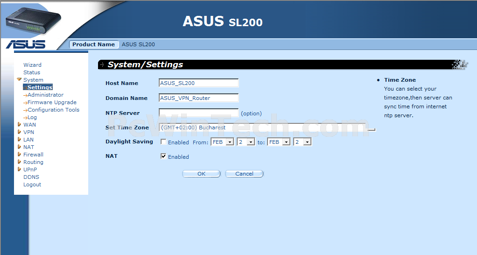477x255 pixels.
Task: Click Logout in the sidebar
Action: click(32, 184)
